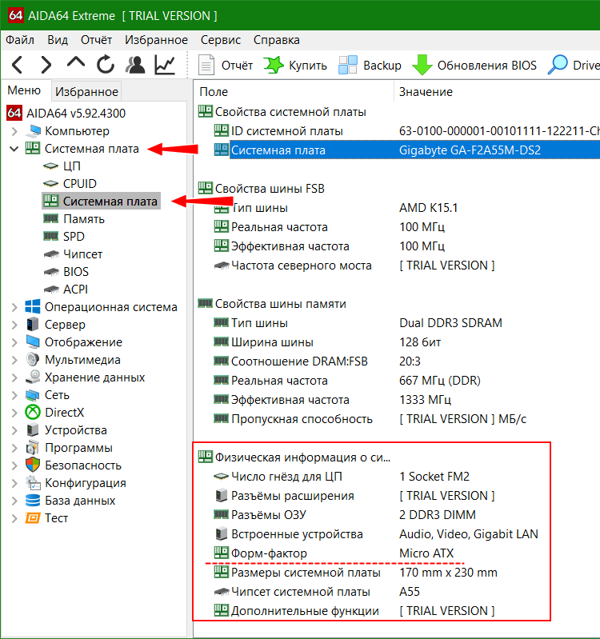
Task: Expand the Компьютер tree node
Action: point(14,131)
